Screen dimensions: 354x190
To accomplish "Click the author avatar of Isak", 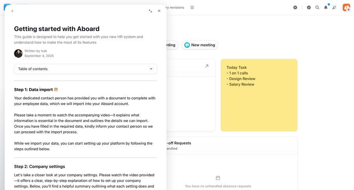I will click(18, 53).
